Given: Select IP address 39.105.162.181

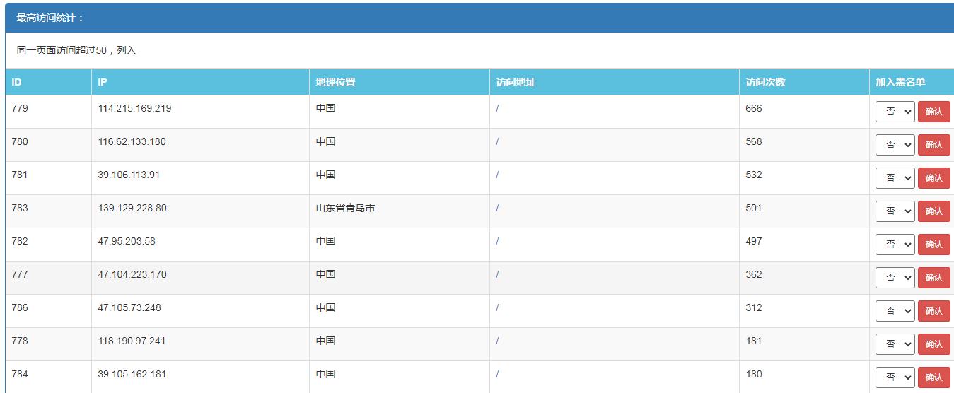Looking at the screenshot, I should pos(132,375).
